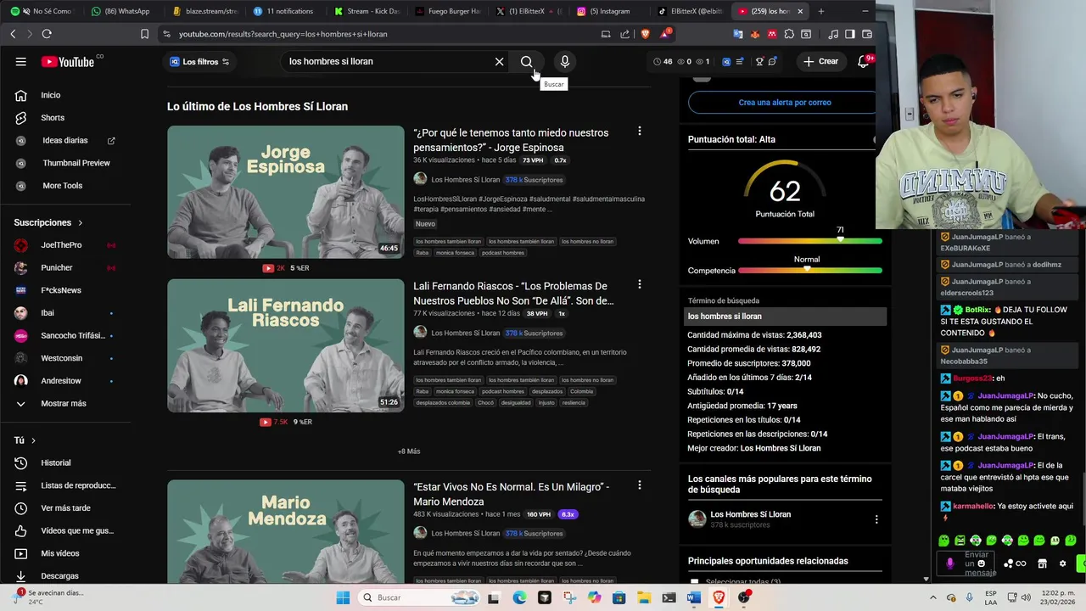
Task: Open the new tab plus button
Action: click(x=820, y=11)
